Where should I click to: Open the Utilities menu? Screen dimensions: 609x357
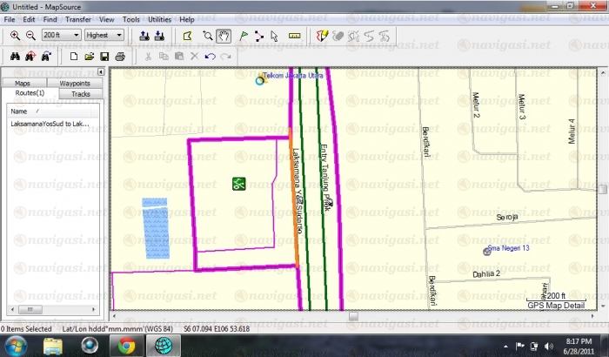[x=159, y=18]
